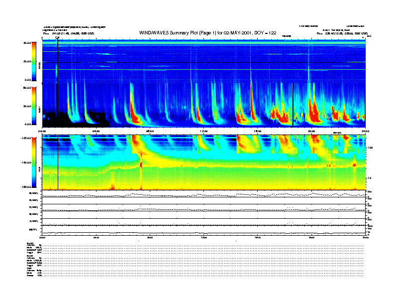Click the 100 tick on TNR right axis
The image size is (394, 305).
tap(371, 148)
